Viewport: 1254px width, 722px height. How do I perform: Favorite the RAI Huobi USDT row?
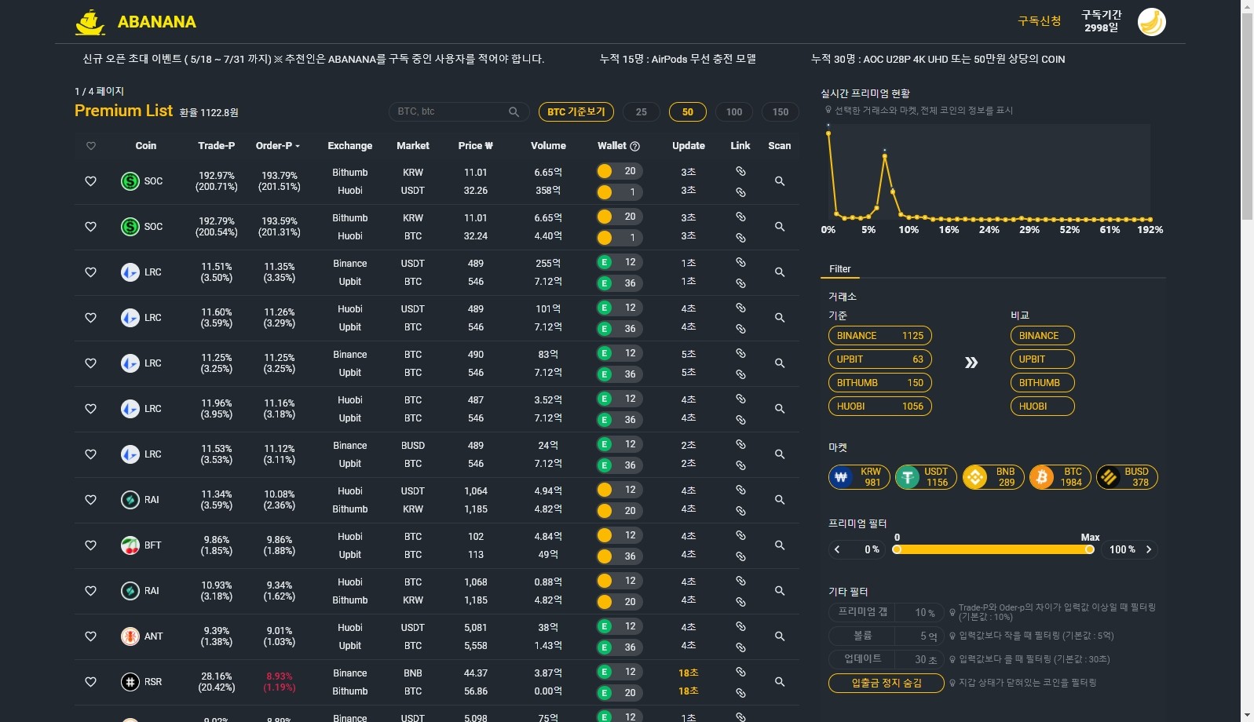[91, 500]
